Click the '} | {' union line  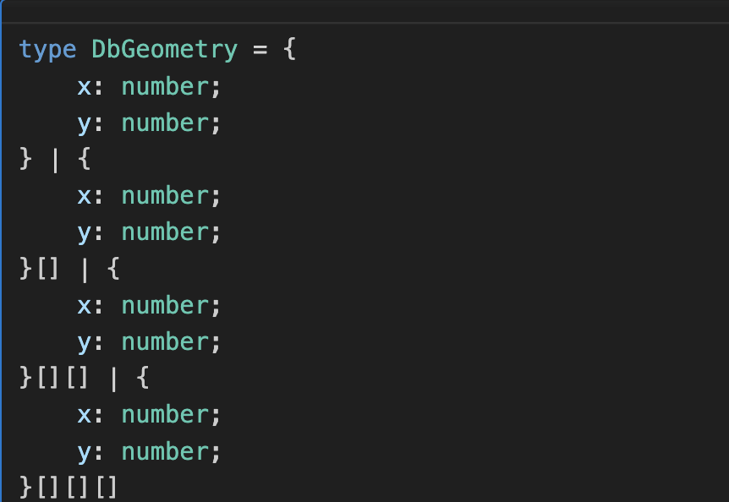(x=55, y=159)
